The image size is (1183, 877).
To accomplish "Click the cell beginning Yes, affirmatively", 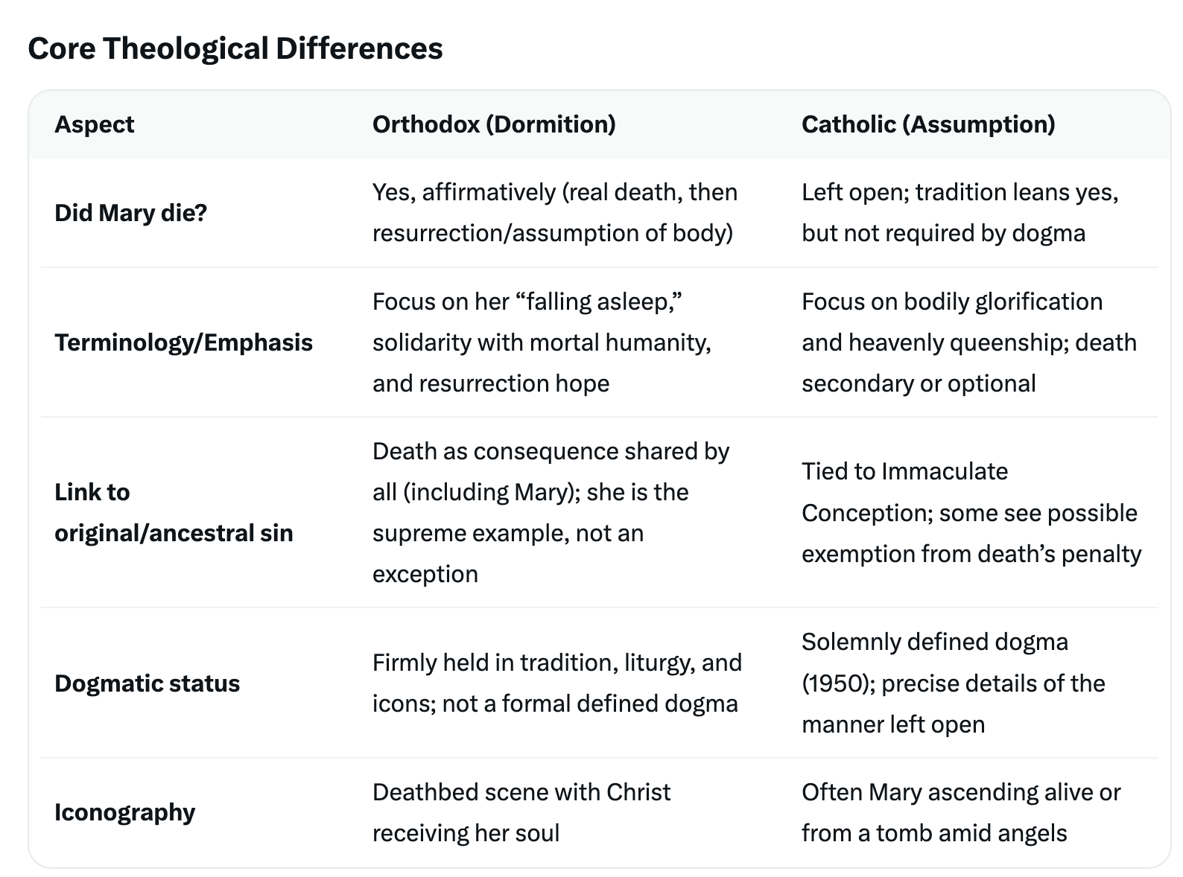I will click(x=555, y=213).
